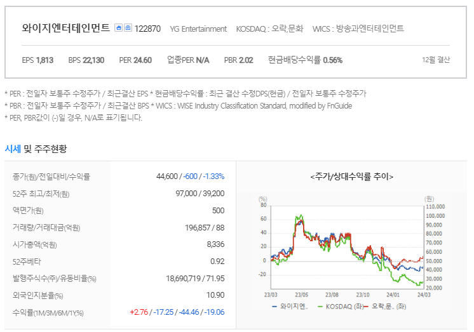Click the 외국인지분율(%) row label
Image resolution: width=474 pixels, height=332 pixels.
click(x=37, y=295)
